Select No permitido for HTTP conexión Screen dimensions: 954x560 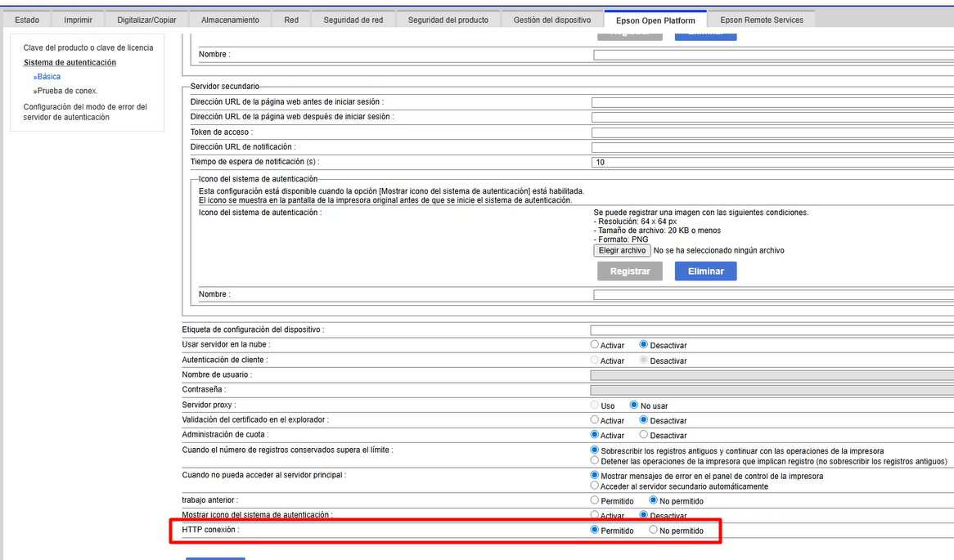point(653,531)
